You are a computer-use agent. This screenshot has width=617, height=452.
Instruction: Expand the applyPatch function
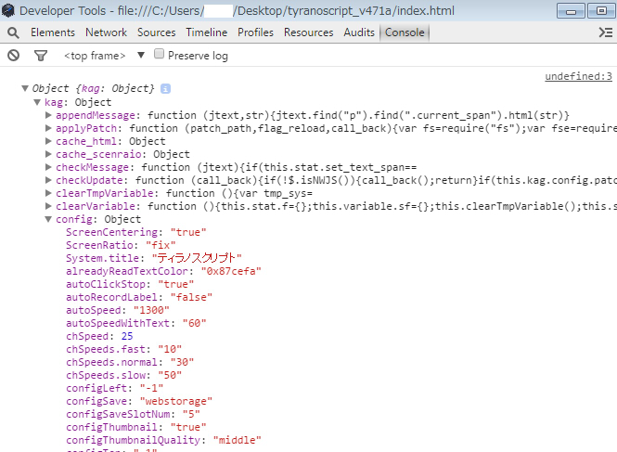(48, 128)
